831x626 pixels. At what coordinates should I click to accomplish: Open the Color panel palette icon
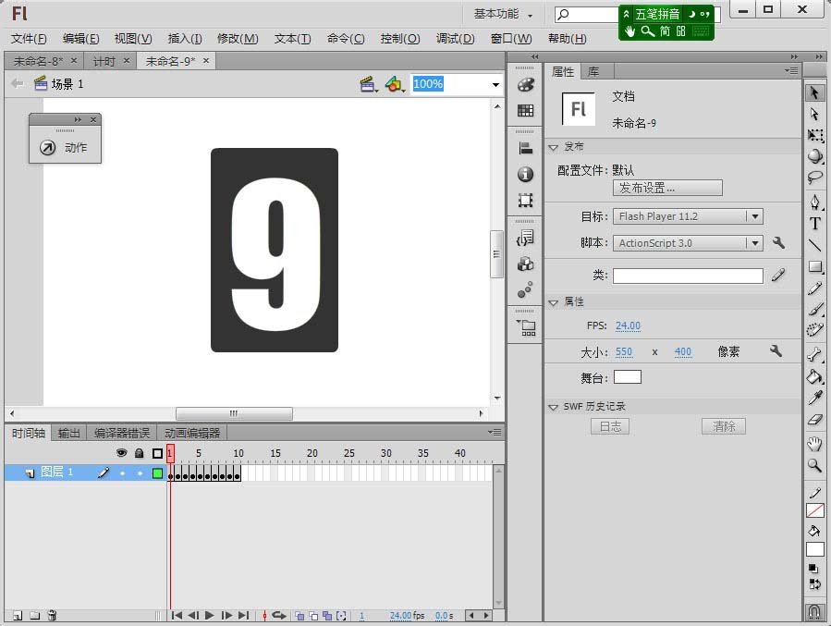point(525,85)
